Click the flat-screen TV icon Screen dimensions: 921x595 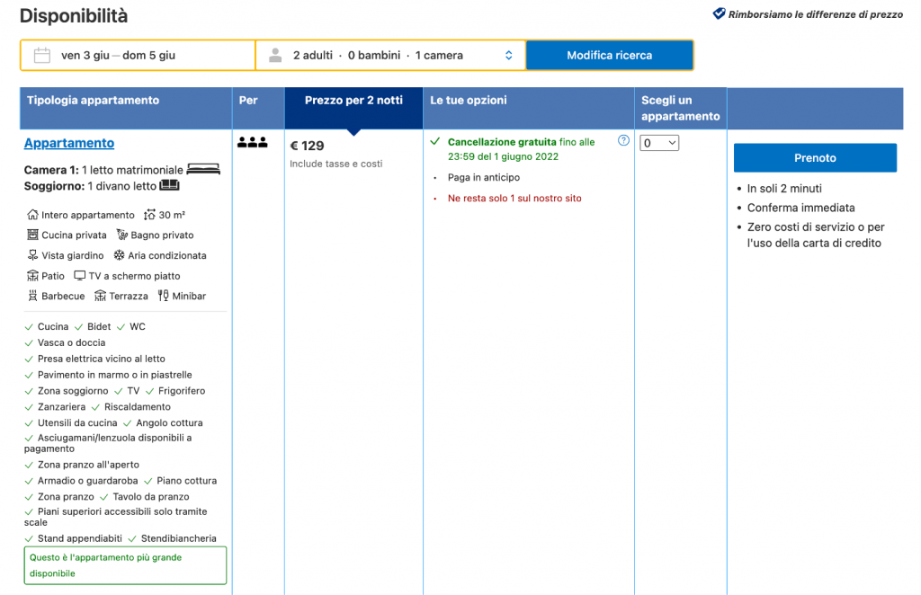(79, 277)
